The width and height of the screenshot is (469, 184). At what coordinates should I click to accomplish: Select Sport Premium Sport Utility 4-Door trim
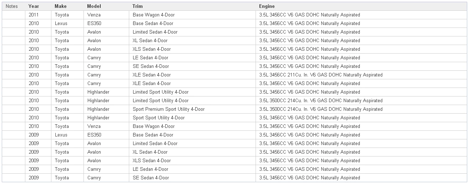point(168,109)
